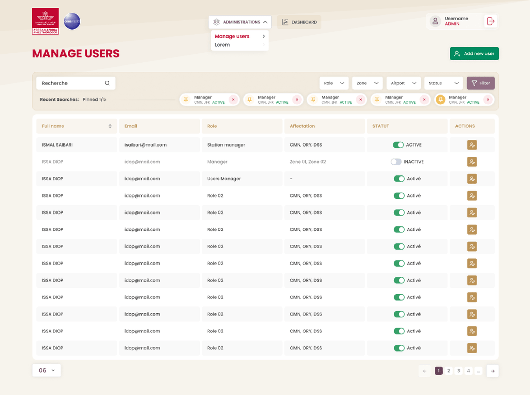This screenshot has height=395, width=530.
Task: Toggle Activé switch on Users Manager row
Action: pos(399,179)
